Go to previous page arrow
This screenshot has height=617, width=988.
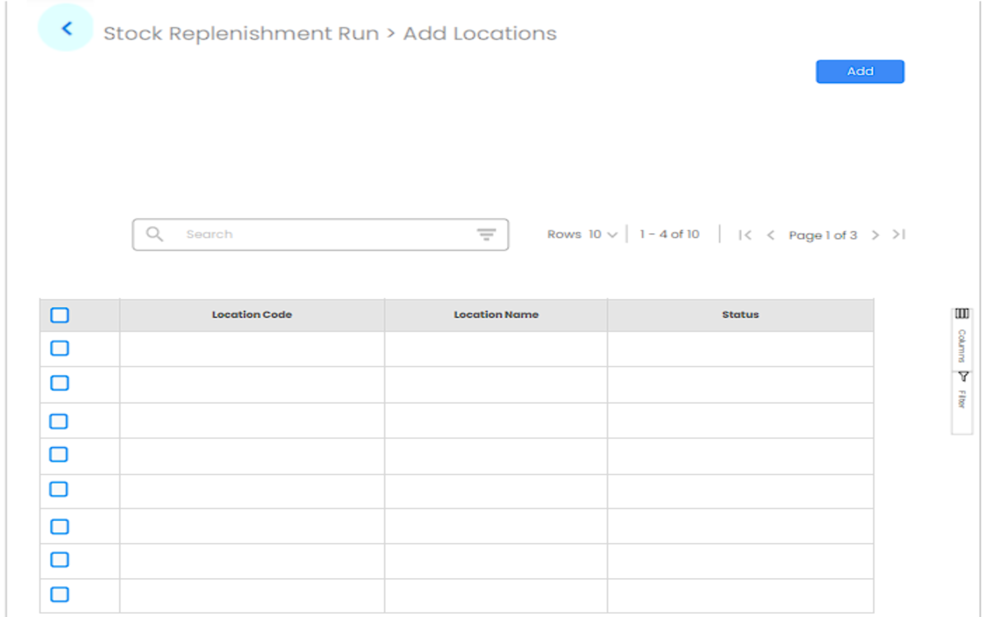771,235
